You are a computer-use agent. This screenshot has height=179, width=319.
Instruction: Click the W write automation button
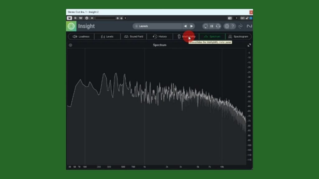[x=81, y=18]
